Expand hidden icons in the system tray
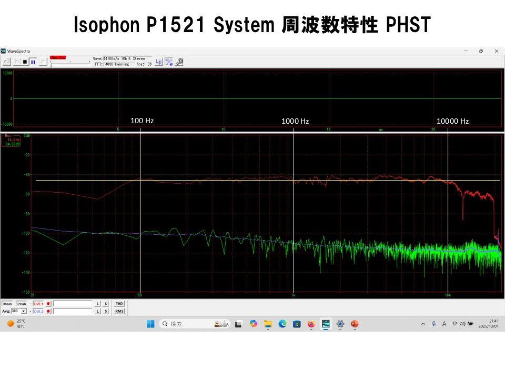This screenshot has width=505, height=379. coord(423,323)
